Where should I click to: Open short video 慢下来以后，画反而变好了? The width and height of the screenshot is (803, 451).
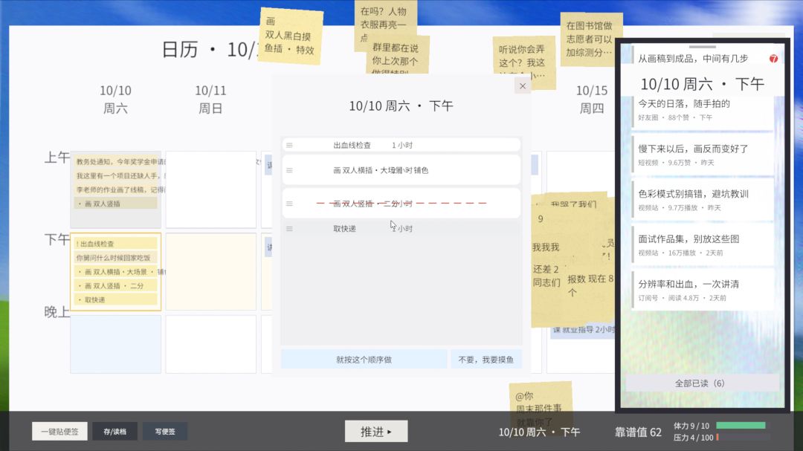[x=703, y=155]
